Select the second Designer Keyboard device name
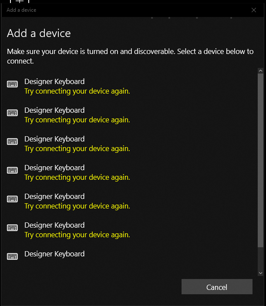 pos(54,110)
